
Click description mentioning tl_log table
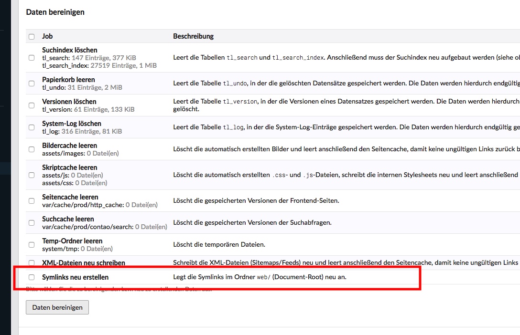coord(347,127)
